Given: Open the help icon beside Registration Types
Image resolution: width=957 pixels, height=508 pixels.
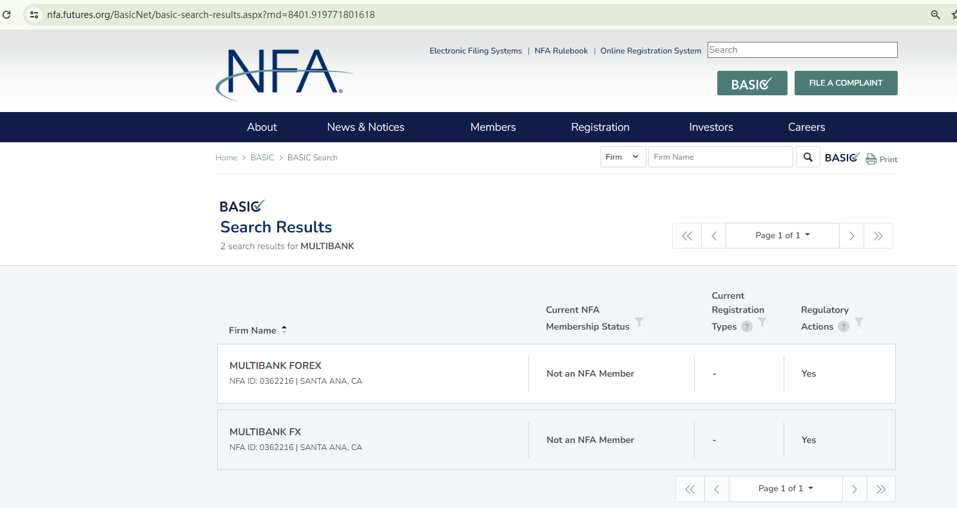Looking at the screenshot, I should 746,326.
